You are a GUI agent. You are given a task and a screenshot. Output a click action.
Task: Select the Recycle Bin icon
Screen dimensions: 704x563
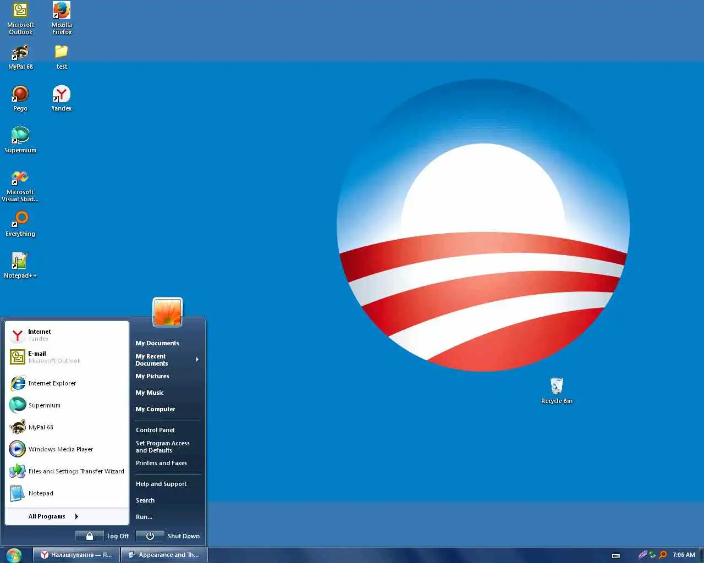(557, 391)
